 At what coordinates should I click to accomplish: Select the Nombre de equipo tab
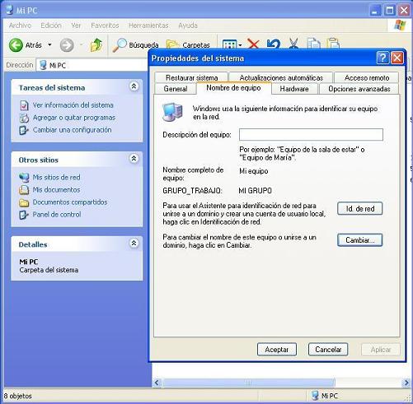coord(233,88)
